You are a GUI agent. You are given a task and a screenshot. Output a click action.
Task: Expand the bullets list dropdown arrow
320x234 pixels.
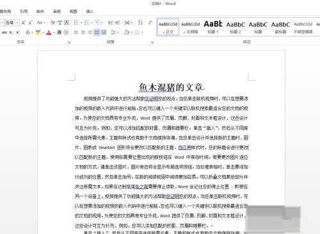coord(81,22)
